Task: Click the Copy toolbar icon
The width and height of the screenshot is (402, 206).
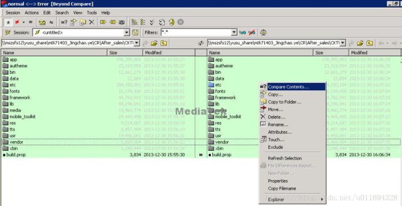Action: pyautogui.click(x=74, y=23)
